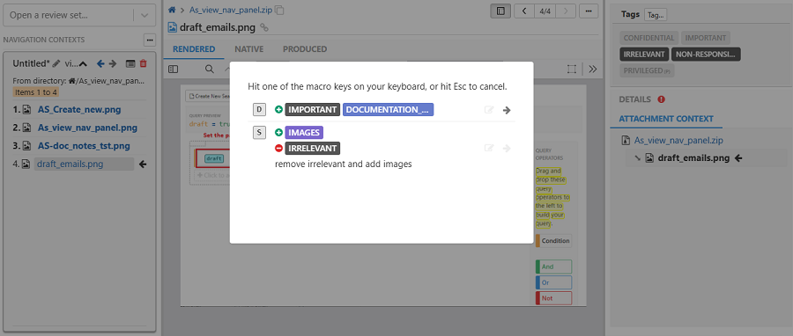Open the review set combo box
This screenshot has width=793, height=336.
(78, 16)
